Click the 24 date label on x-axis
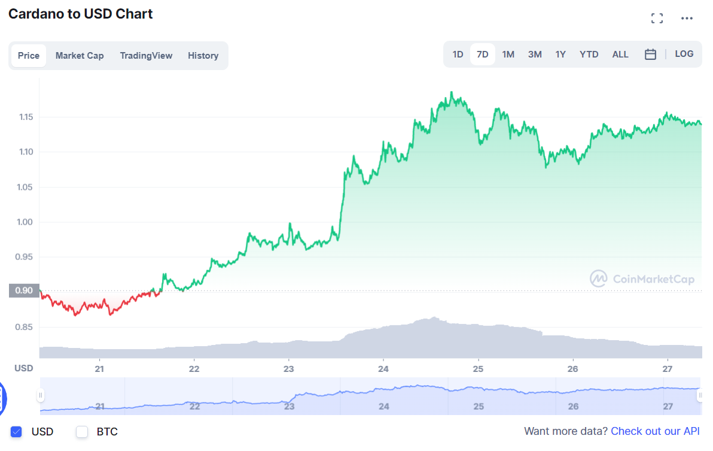The image size is (713, 451). (x=383, y=368)
